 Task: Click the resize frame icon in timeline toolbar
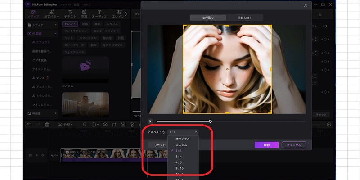point(123,125)
